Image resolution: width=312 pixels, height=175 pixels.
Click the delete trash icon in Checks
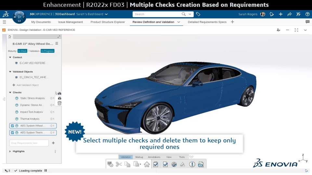[x=59, y=103]
